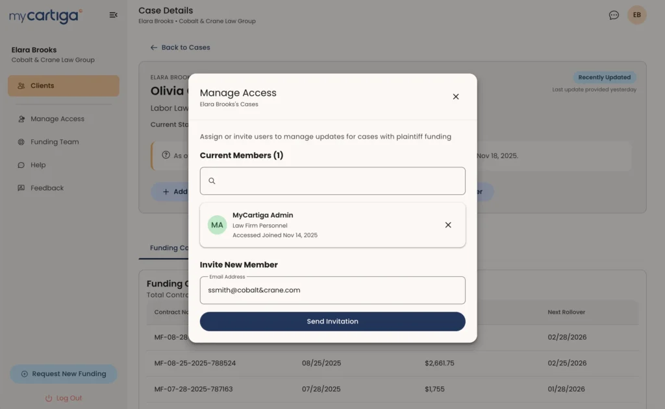Click the Feedback icon in sidebar

[x=21, y=187]
